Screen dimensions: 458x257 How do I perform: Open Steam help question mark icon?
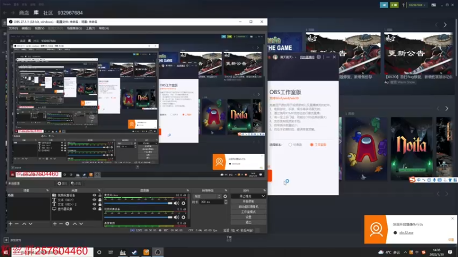click(x=404, y=5)
